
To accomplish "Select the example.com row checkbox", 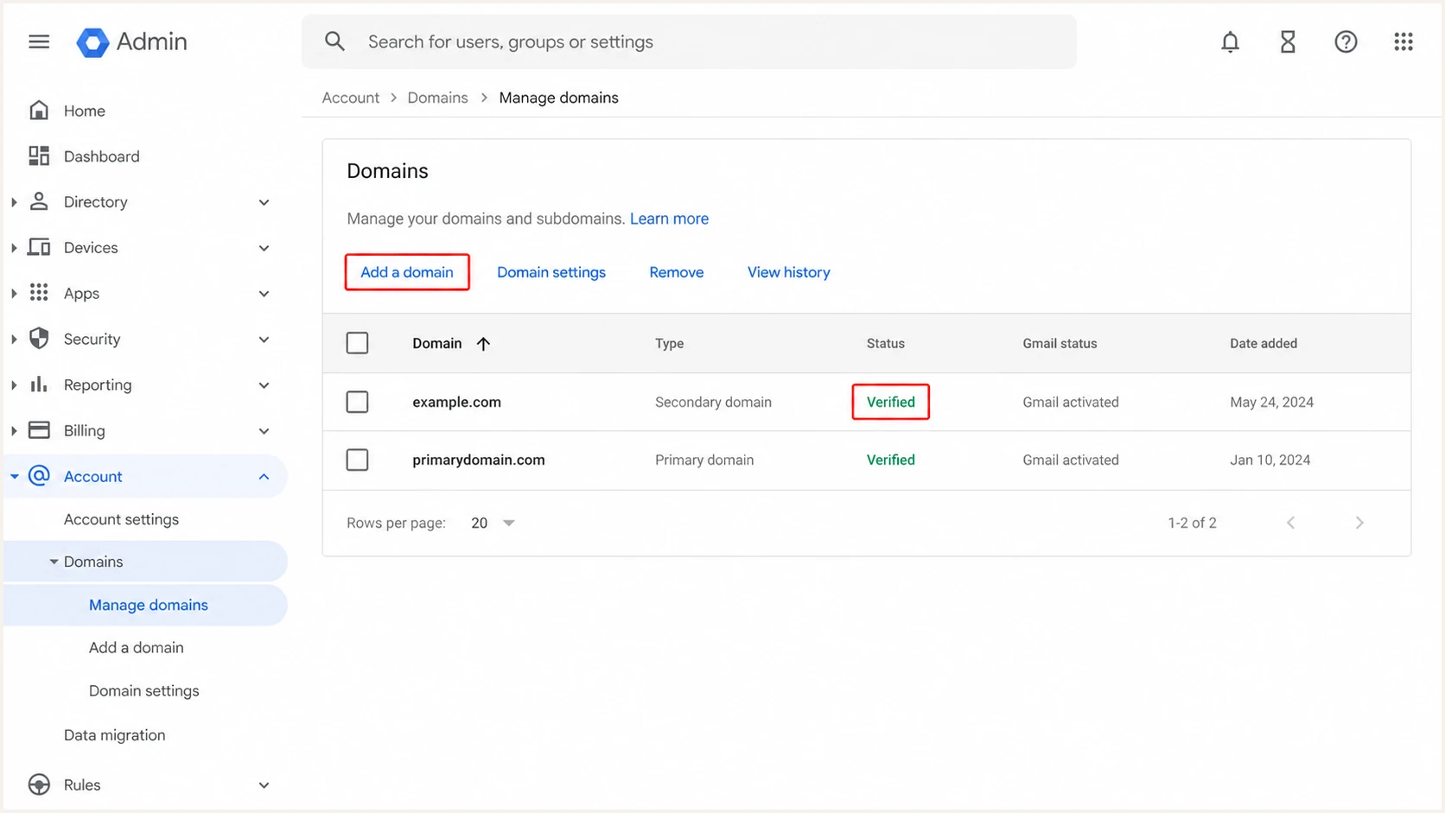I will (x=357, y=402).
